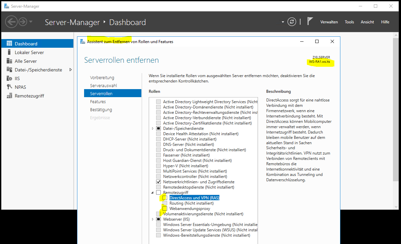This screenshot has width=401, height=244.
Task: Click DHCP-Server (Nicht installiert) checkbox
Action: coord(158,139)
